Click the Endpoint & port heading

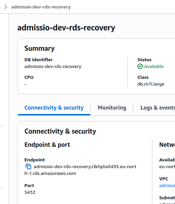coord(47,145)
